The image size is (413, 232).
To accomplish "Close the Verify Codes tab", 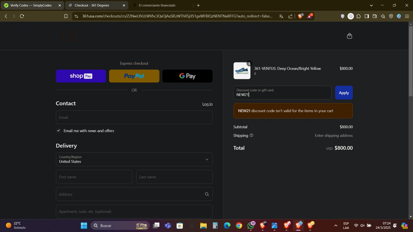I will pos(59,5).
